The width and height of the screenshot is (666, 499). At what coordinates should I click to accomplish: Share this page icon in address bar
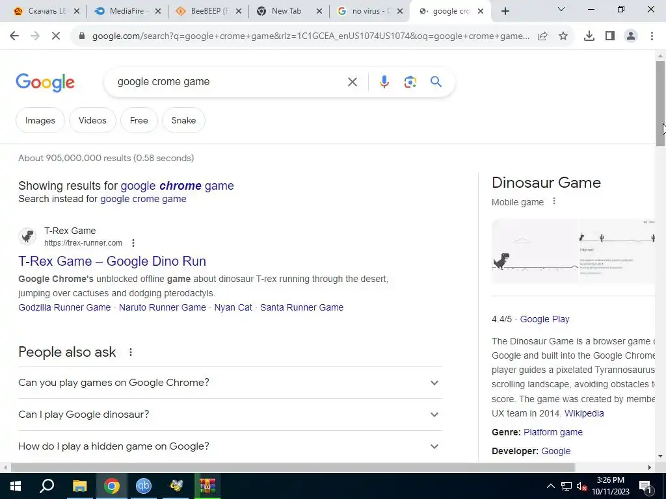(x=542, y=36)
